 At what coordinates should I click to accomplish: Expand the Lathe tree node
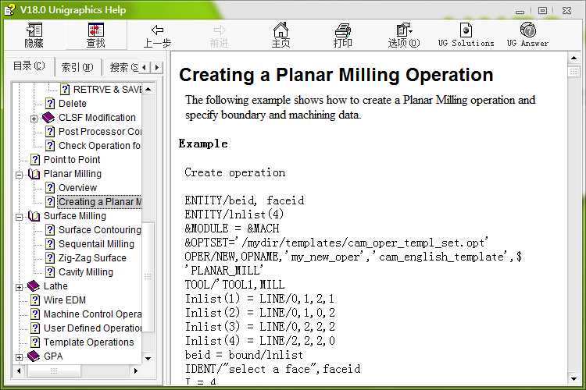click(x=20, y=286)
